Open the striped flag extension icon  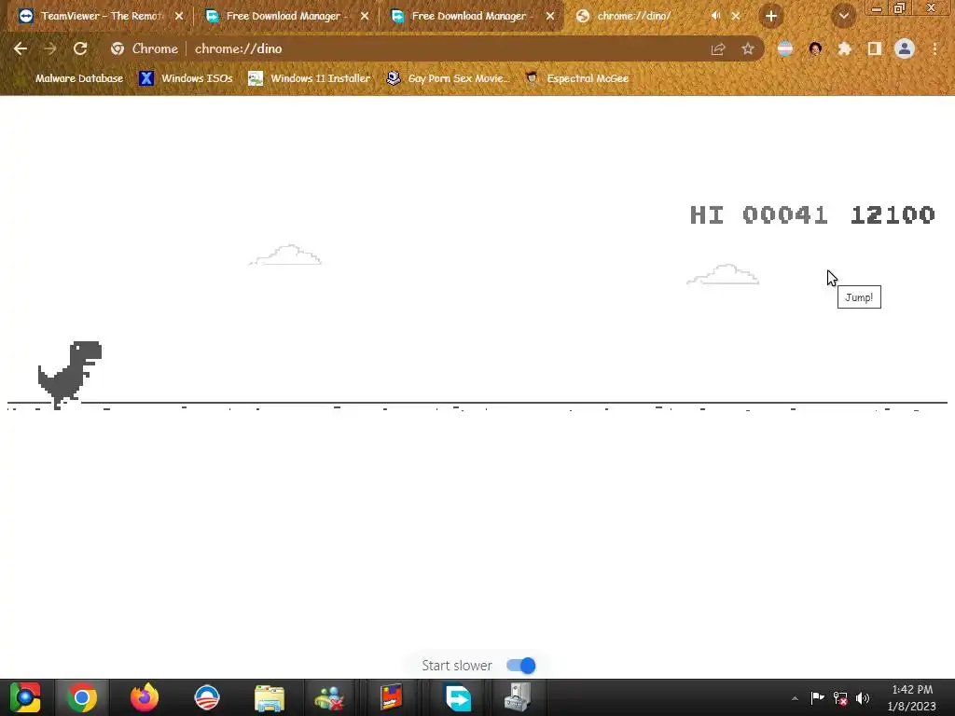785,48
